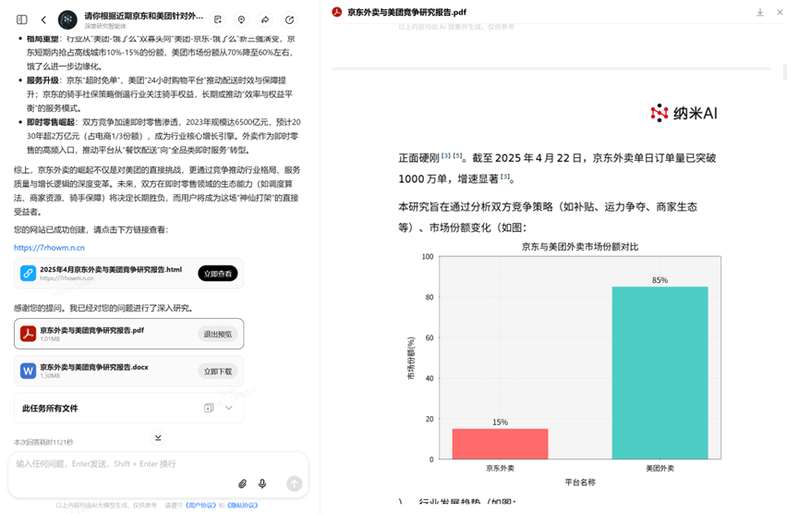Jump to bottom with the down-arrow button
This screenshot has height=514, width=799.
158,437
